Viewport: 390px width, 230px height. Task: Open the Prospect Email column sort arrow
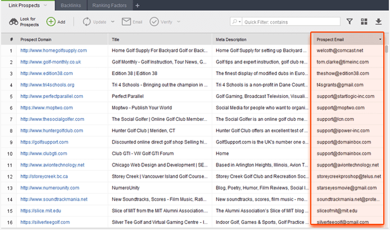pos(380,40)
